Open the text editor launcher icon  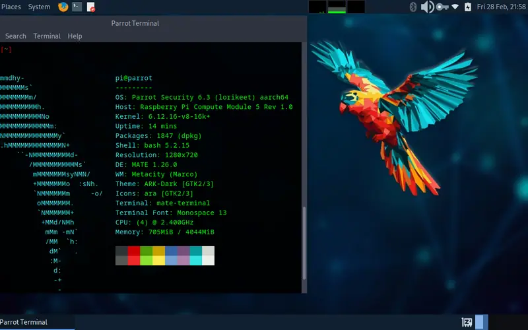(x=91, y=7)
